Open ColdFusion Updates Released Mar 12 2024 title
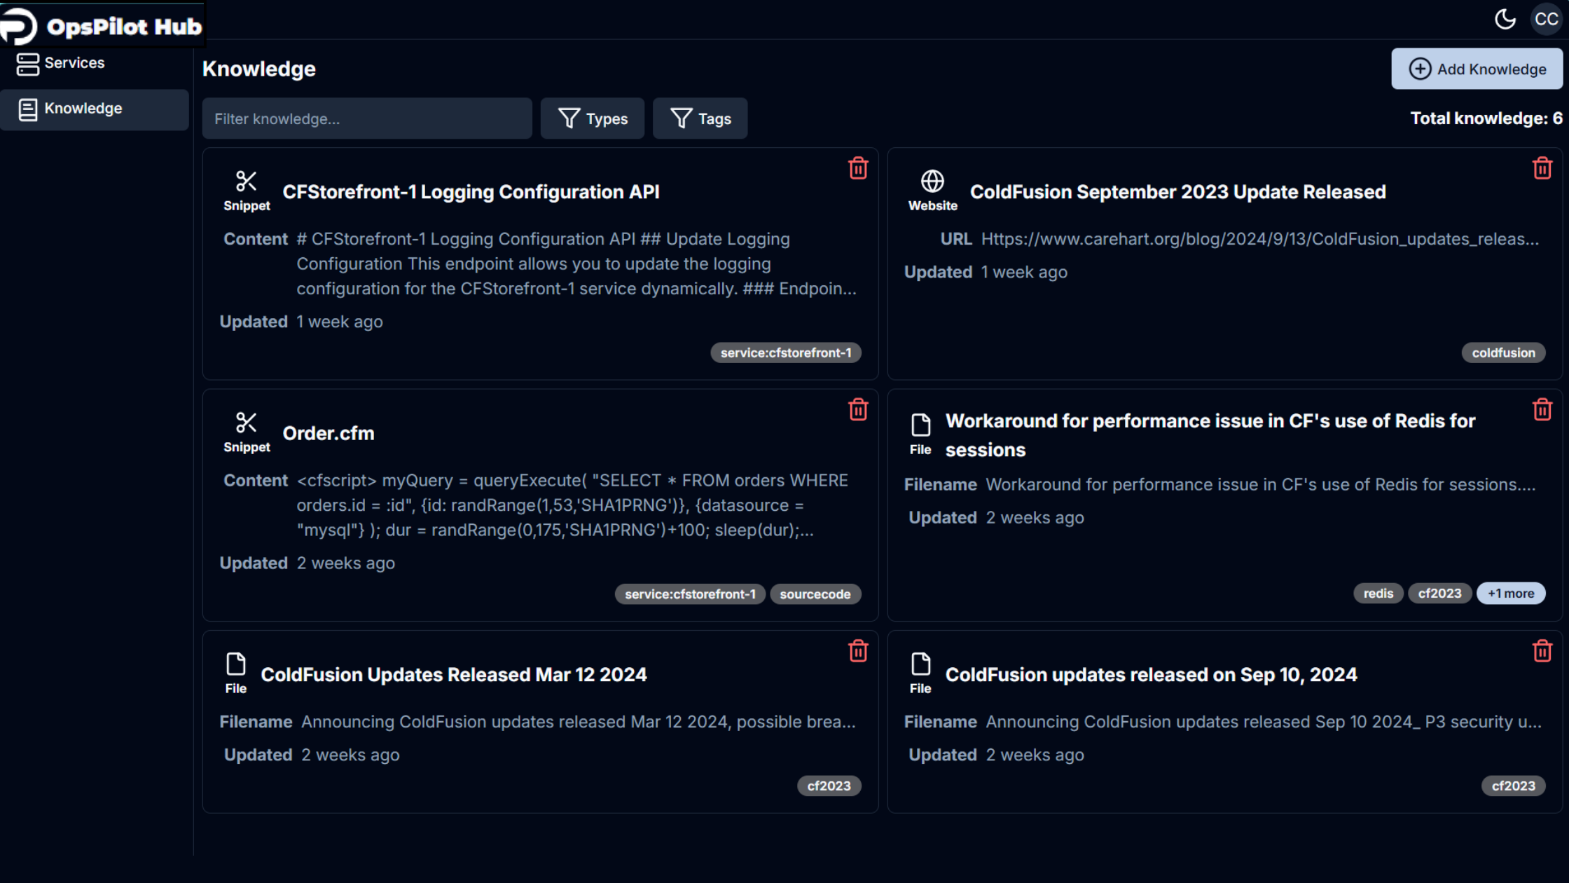Screen dimensions: 1569x883 pos(454,675)
